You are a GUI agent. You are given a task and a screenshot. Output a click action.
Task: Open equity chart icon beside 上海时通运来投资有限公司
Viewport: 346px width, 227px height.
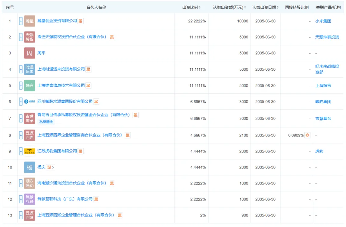pyautogui.click(x=88, y=69)
